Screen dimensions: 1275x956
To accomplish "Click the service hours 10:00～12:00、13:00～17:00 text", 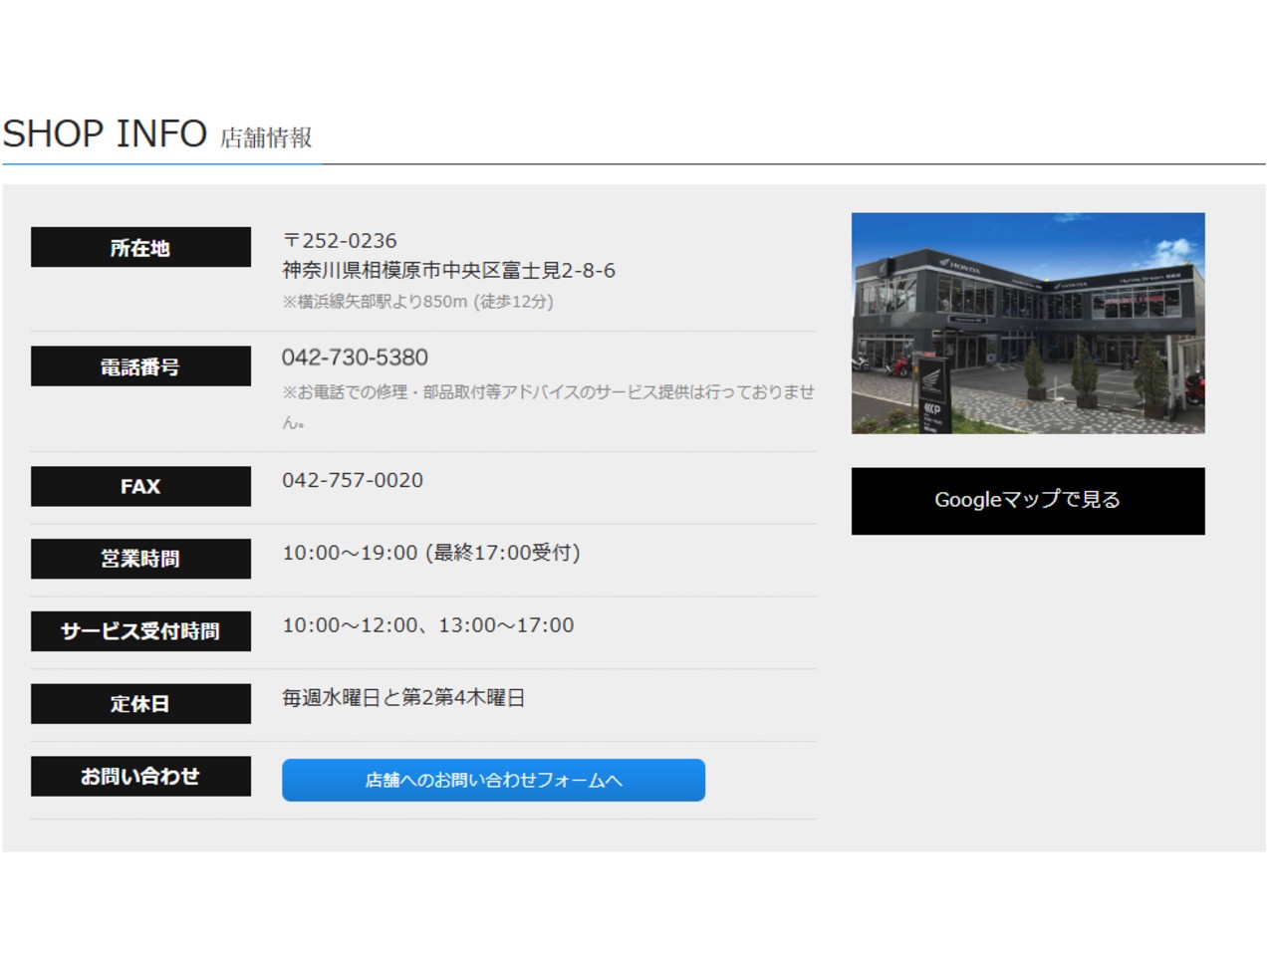I will pos(428,625).
